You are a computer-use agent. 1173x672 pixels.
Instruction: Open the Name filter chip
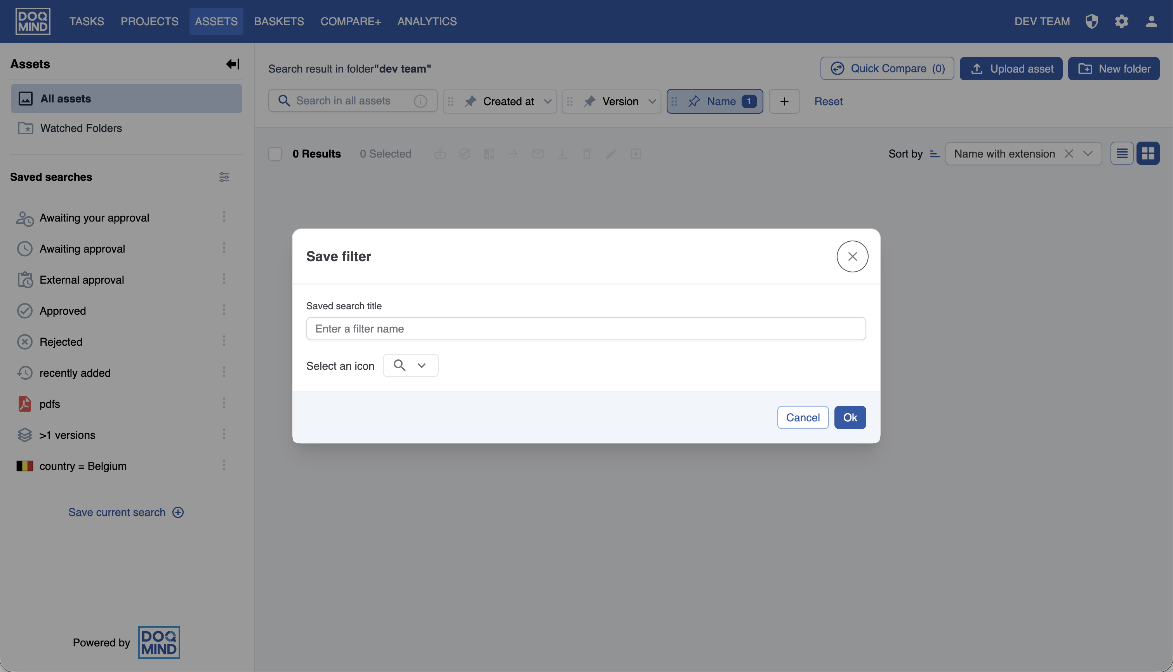(715, 101)
